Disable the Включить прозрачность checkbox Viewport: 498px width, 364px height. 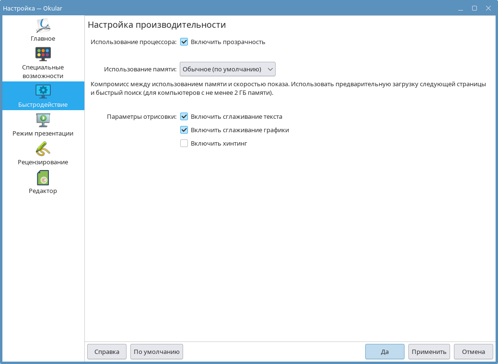point(184,42)
